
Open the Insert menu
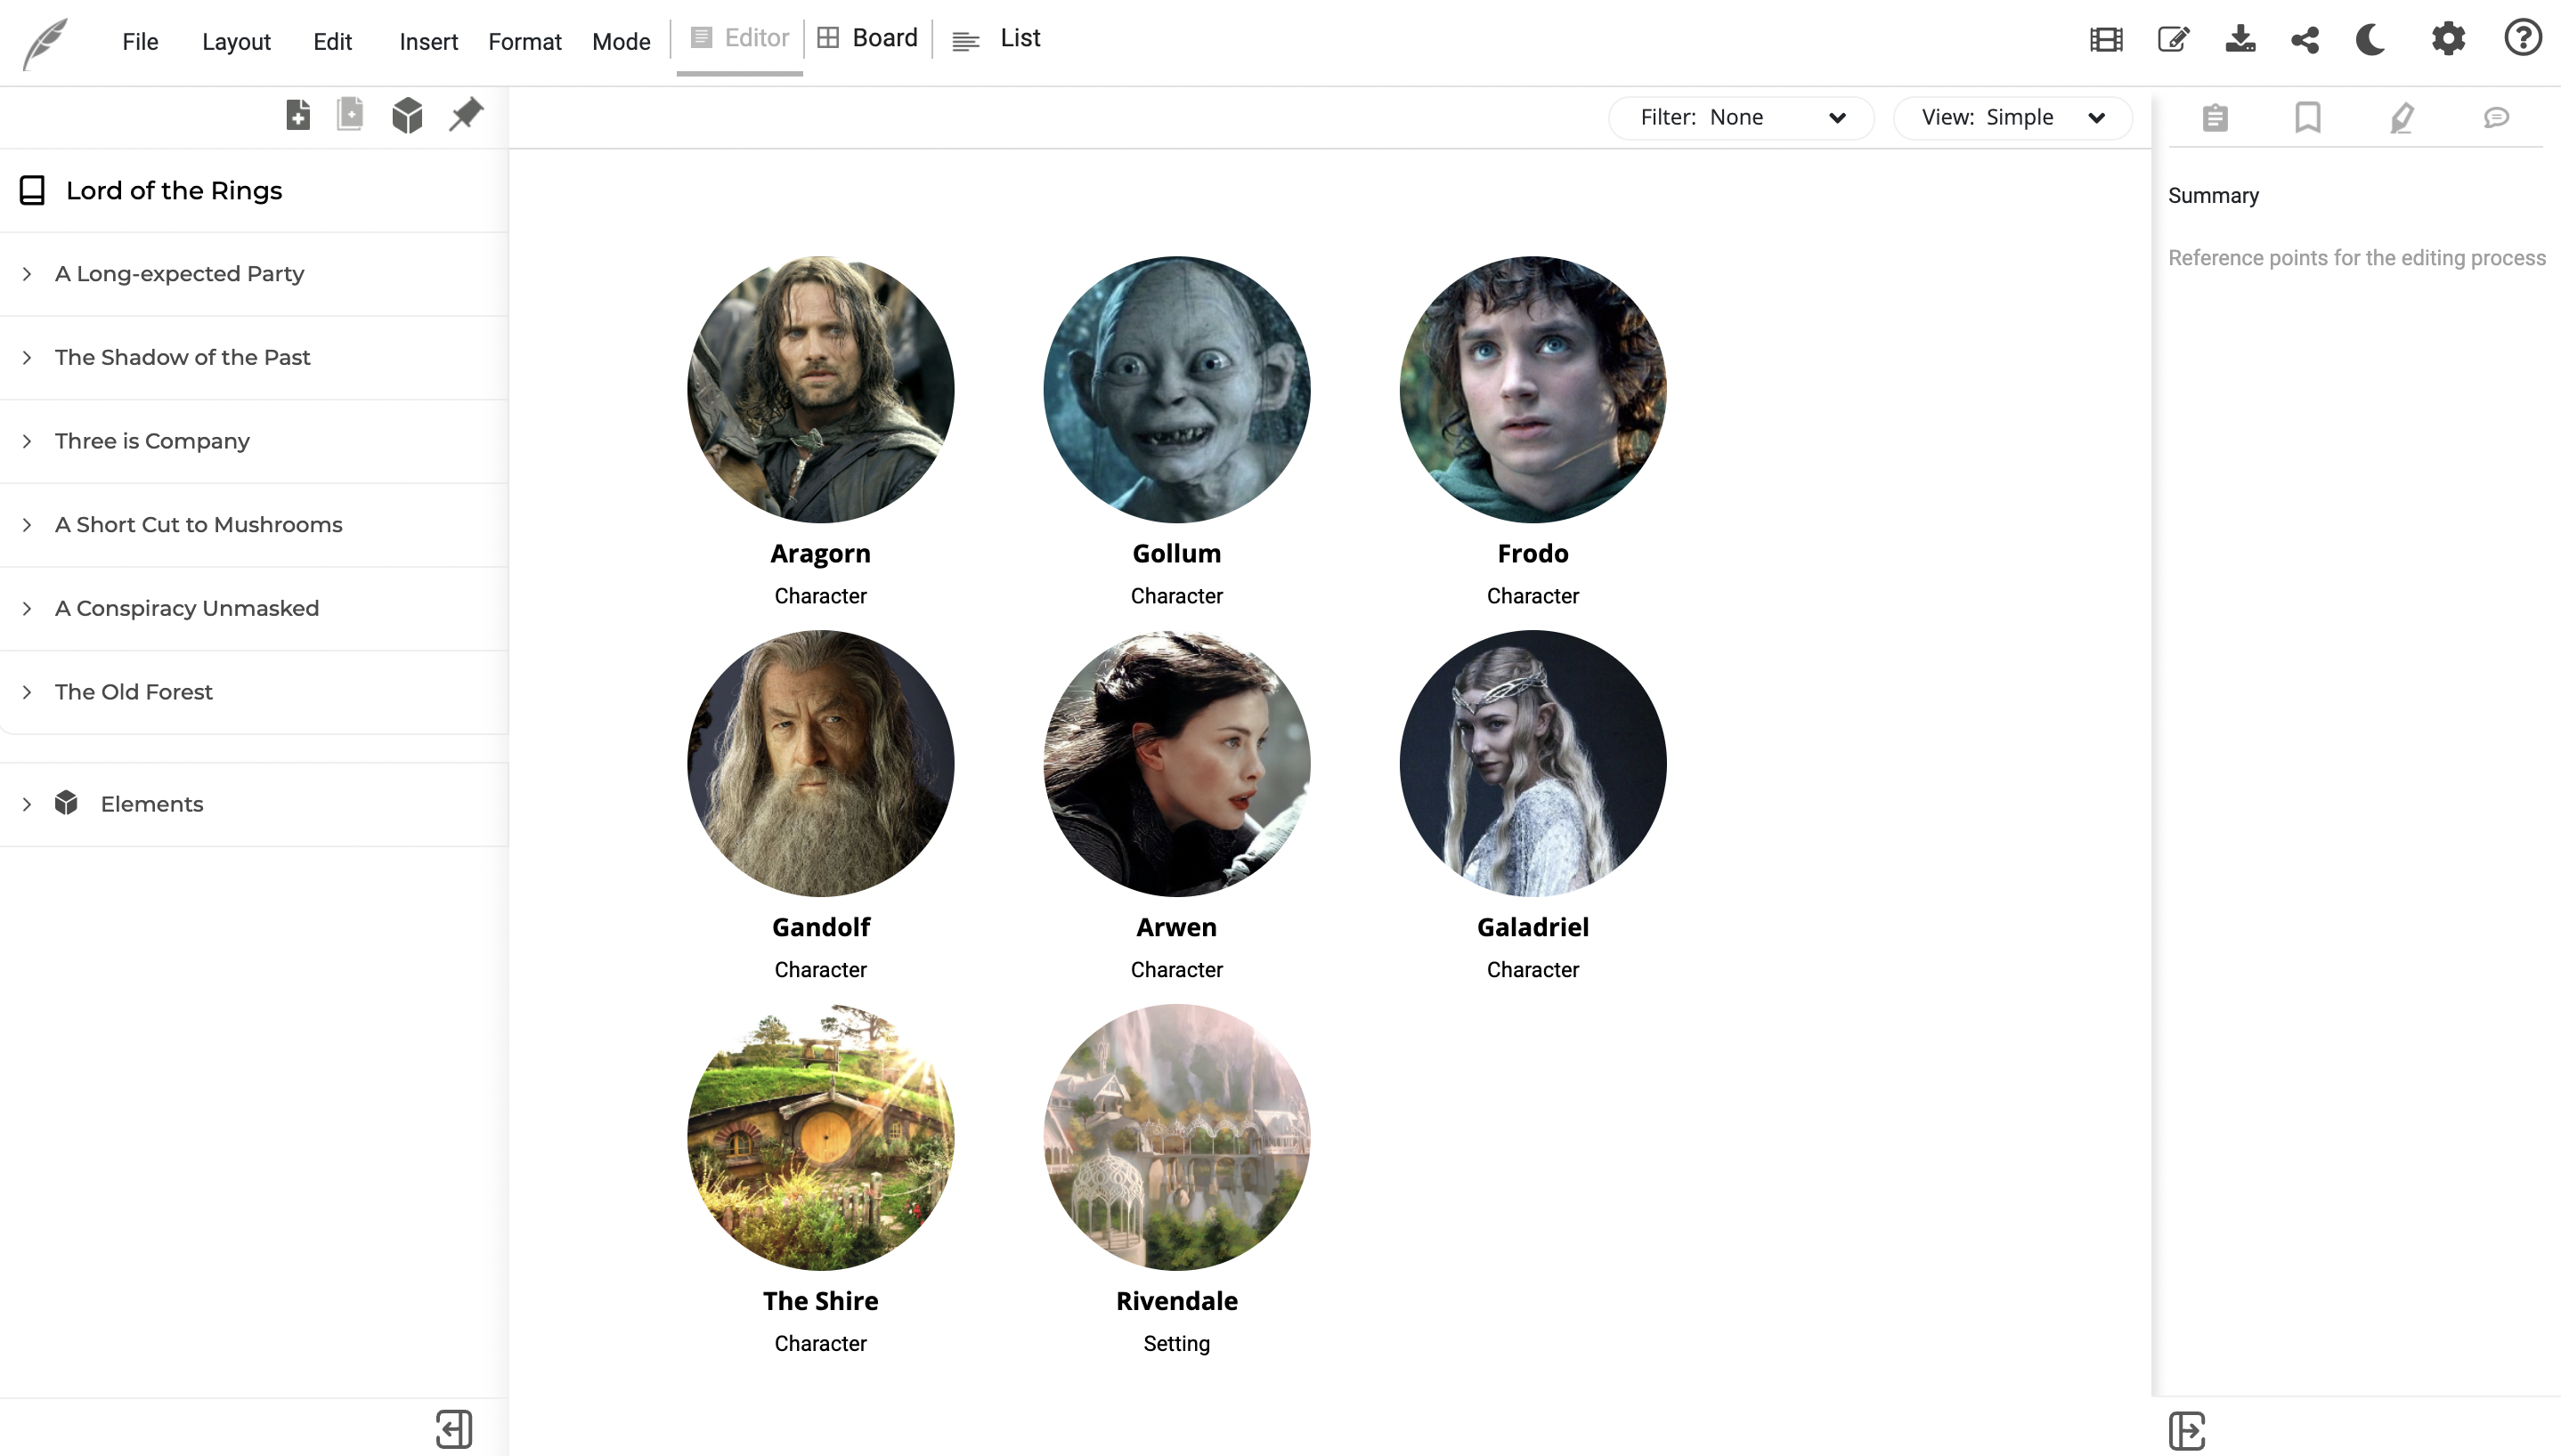pos(428,41)
